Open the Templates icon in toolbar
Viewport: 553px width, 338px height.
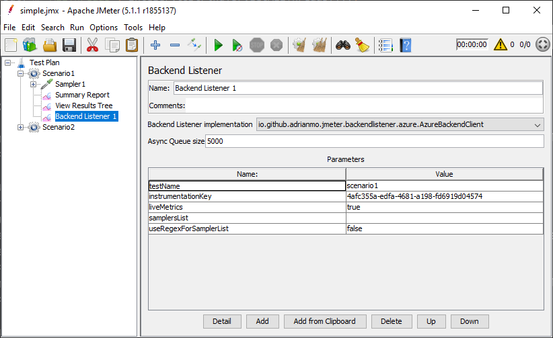point(30,45)
